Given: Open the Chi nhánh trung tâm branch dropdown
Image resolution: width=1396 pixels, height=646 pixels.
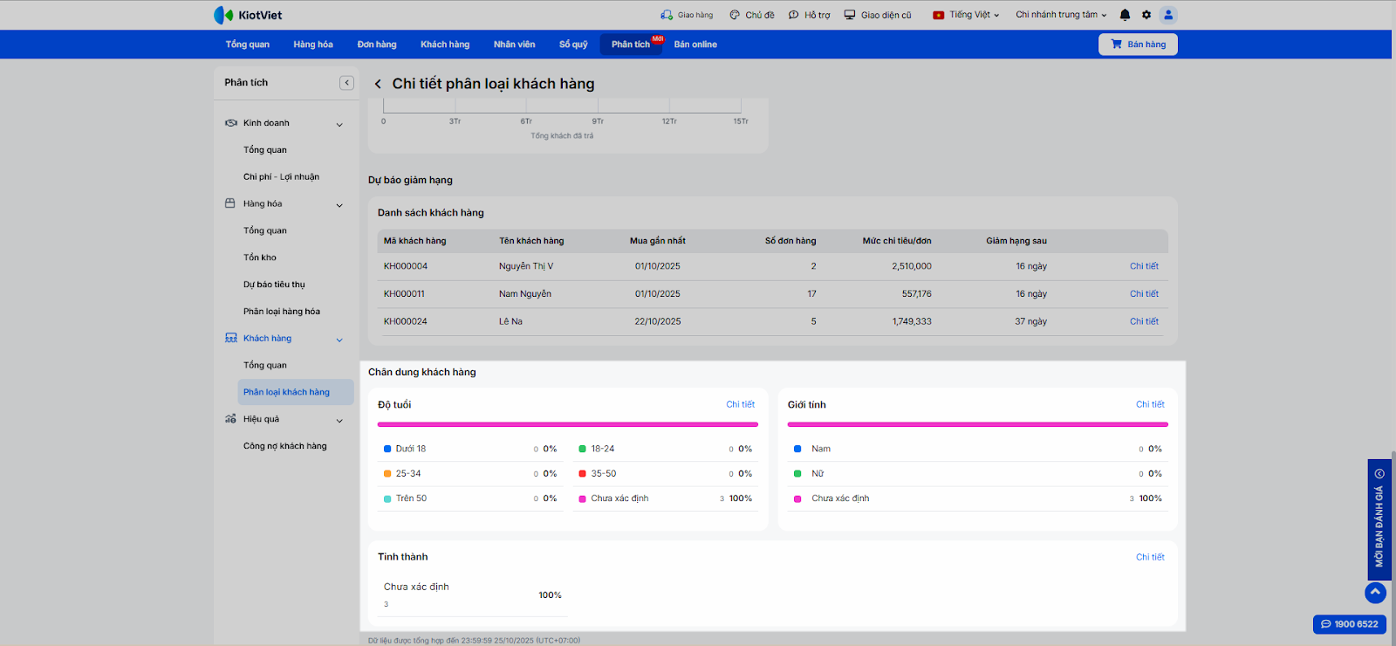Looking at the screenshot, I should (1060, 15).
